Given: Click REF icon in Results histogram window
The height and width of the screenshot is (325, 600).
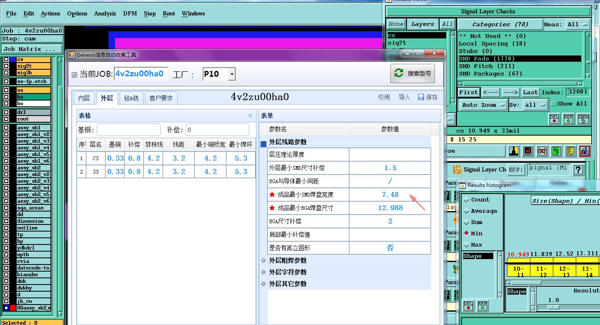Looking at the screenshot, I should pos(482,306).
